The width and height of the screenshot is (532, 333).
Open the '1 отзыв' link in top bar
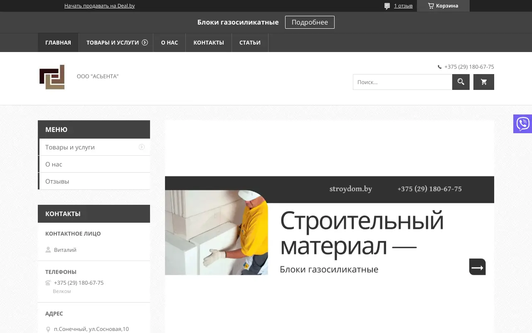pos(404,5)
